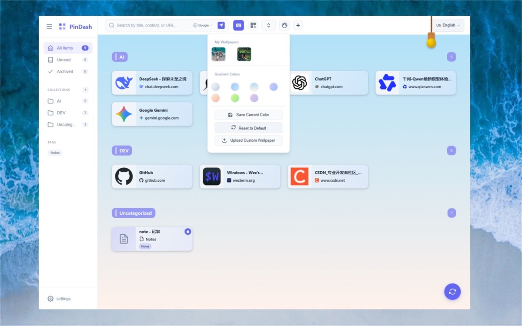This screenshot has width=522, height=326.
Task: Pick the purple gradient color swatch
Action: (254, 98)
